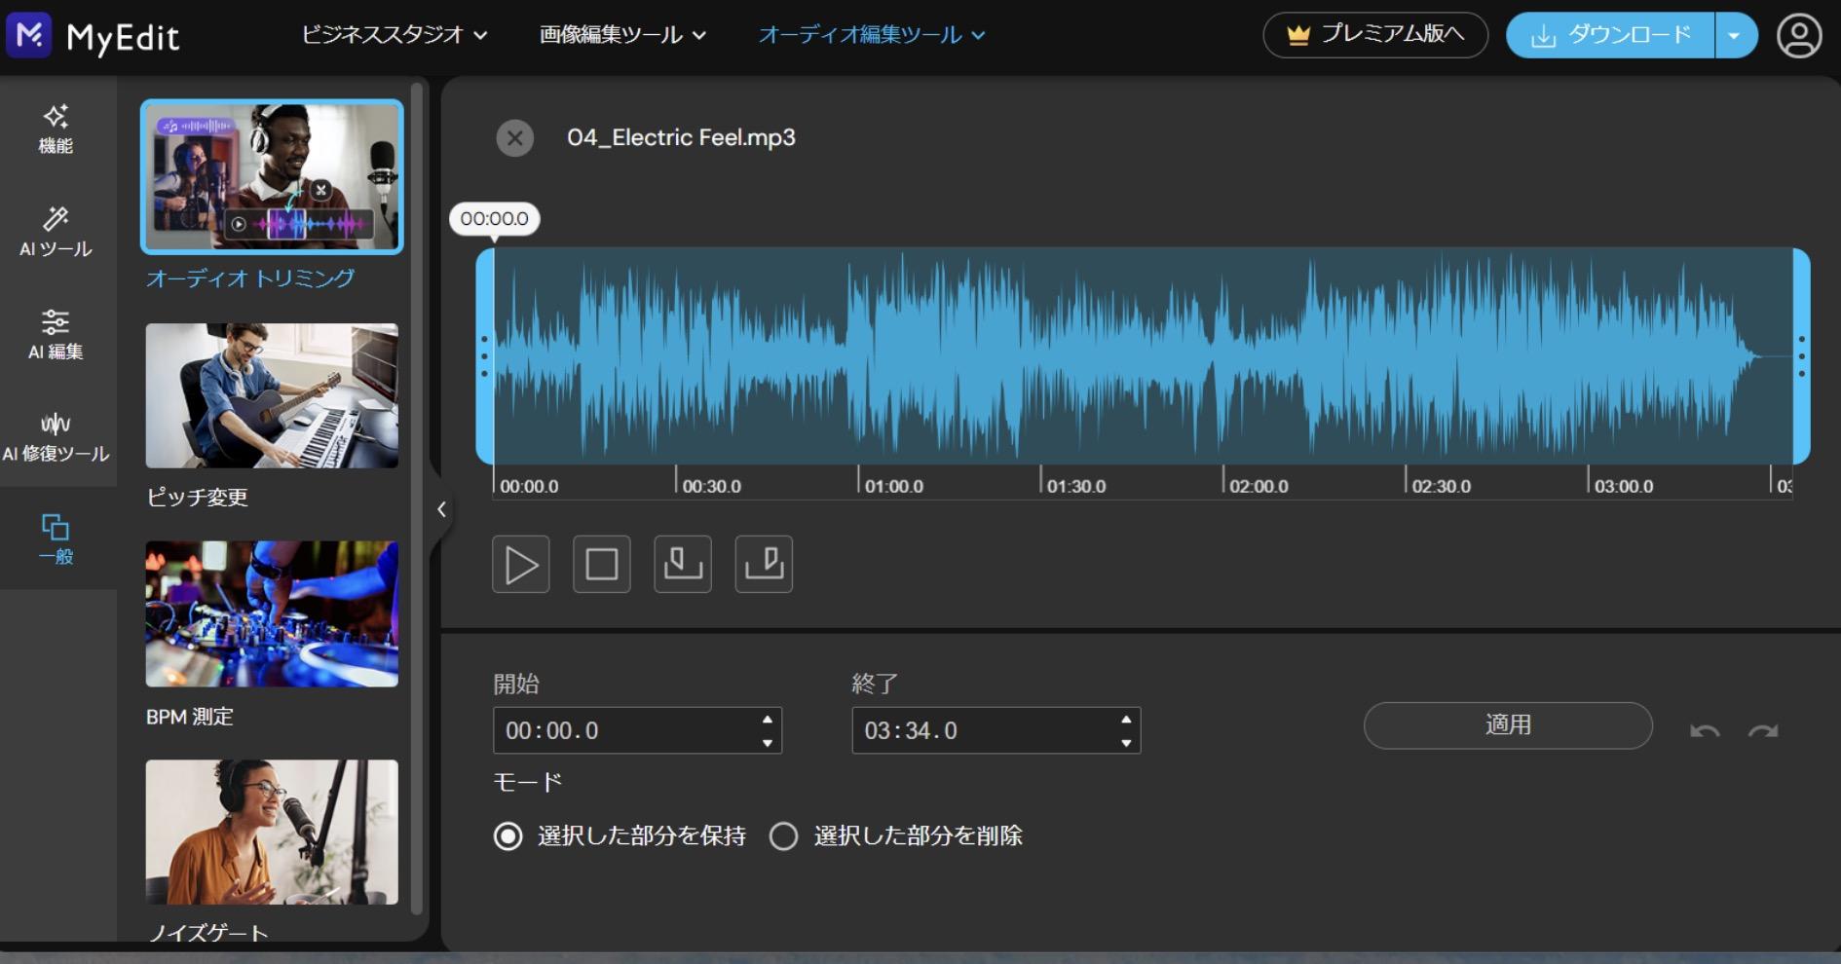Viewport: 1841px width, 964px height.
Task: Click the left trim handle of waveform
Action: tap(484, 356)
